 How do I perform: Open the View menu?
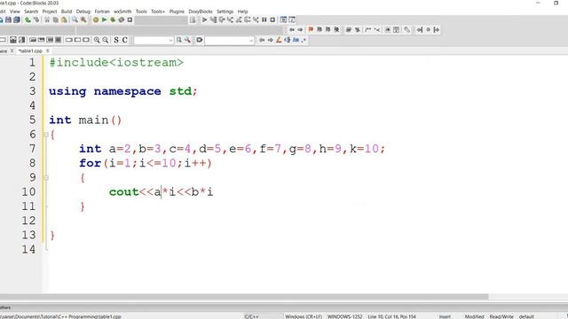[15, 12]
